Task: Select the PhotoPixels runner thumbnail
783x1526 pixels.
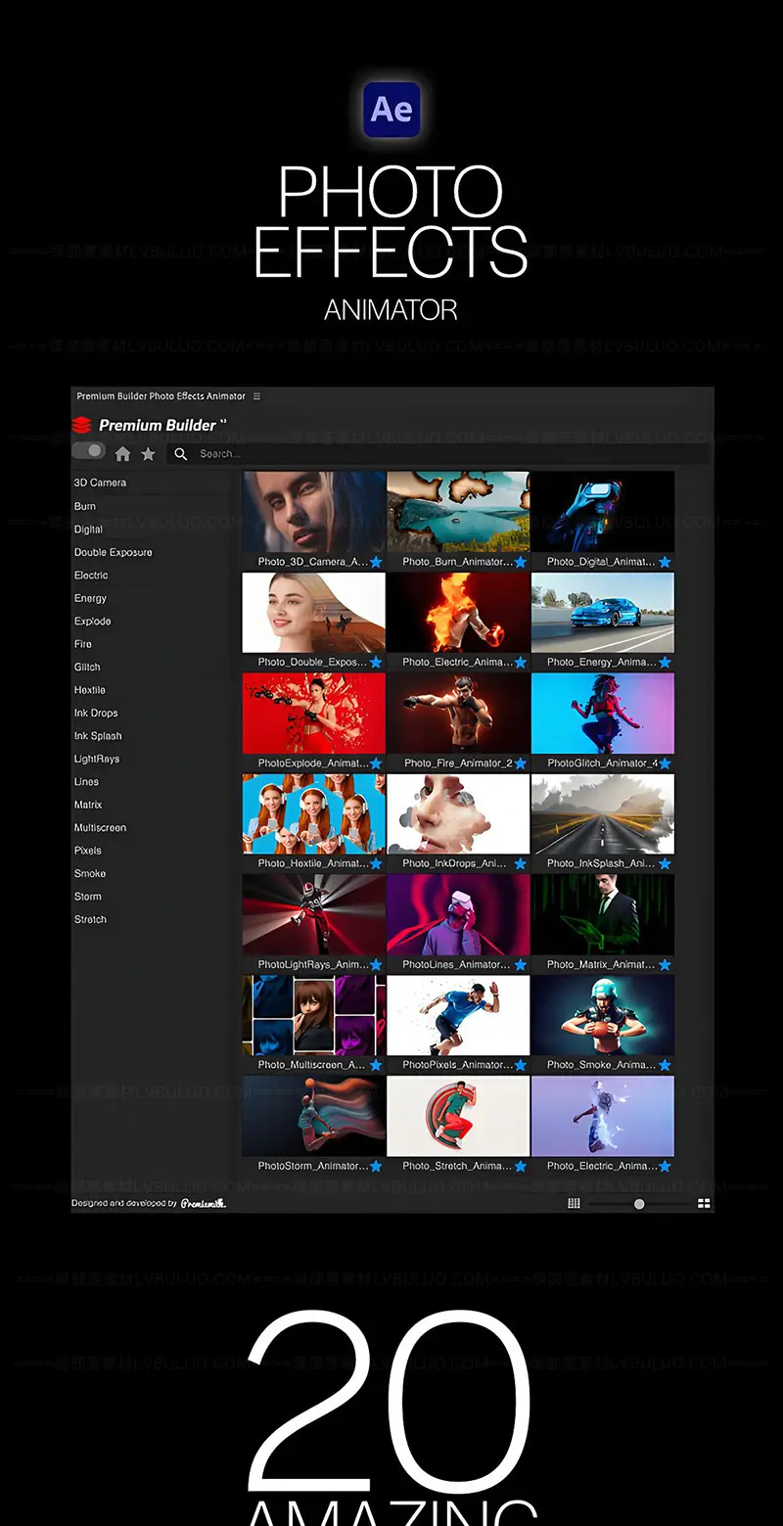Action: pyautogui.click(x=458, y=1015)
